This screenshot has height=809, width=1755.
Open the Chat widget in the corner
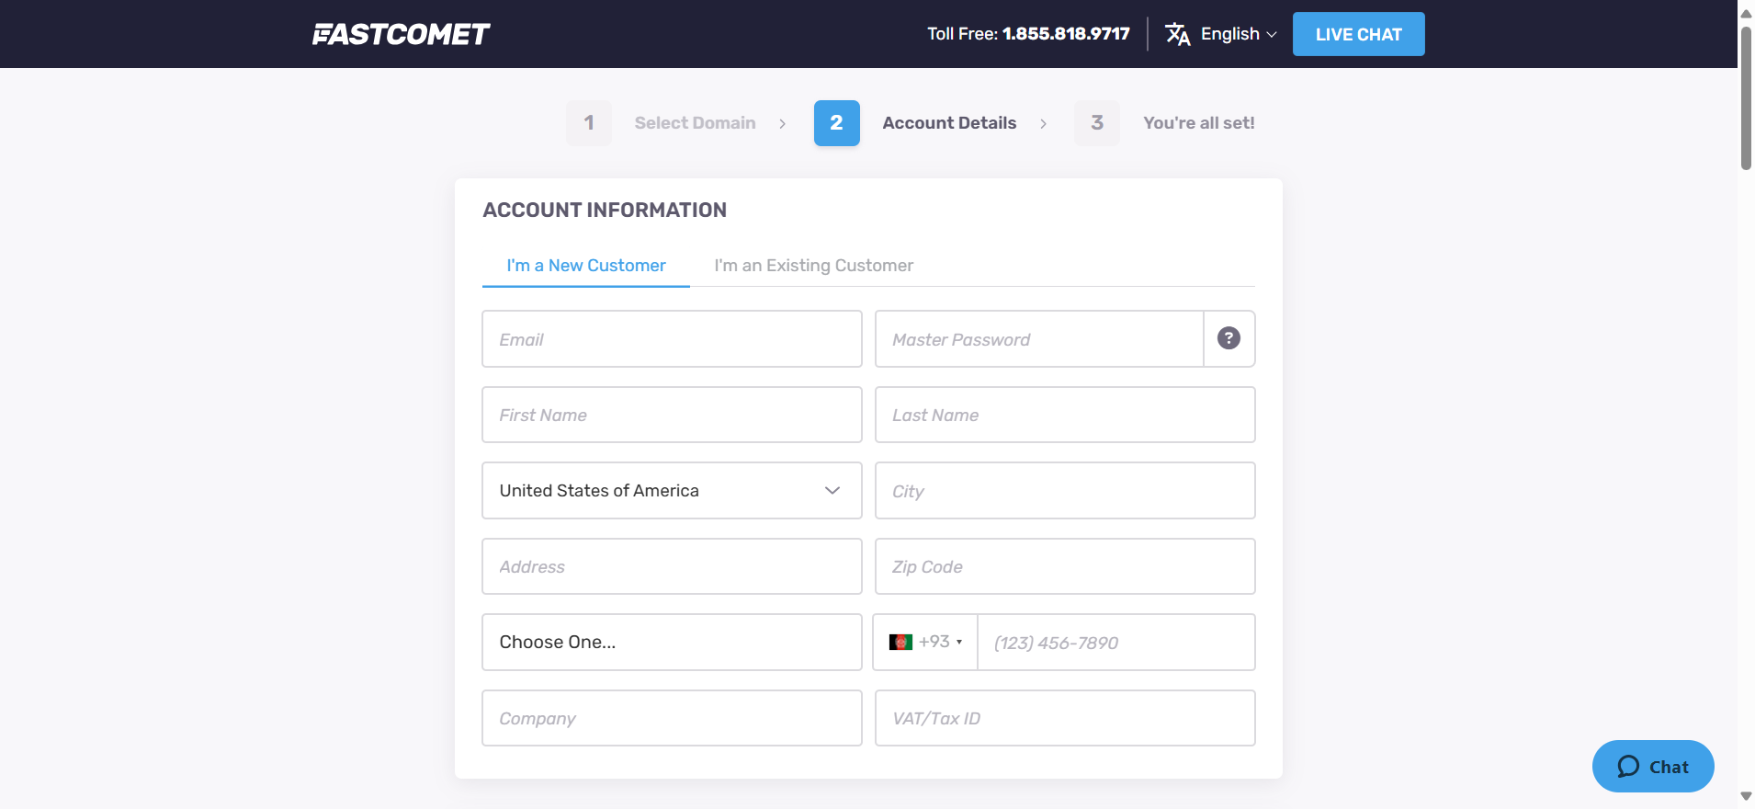coord(1651,766)
